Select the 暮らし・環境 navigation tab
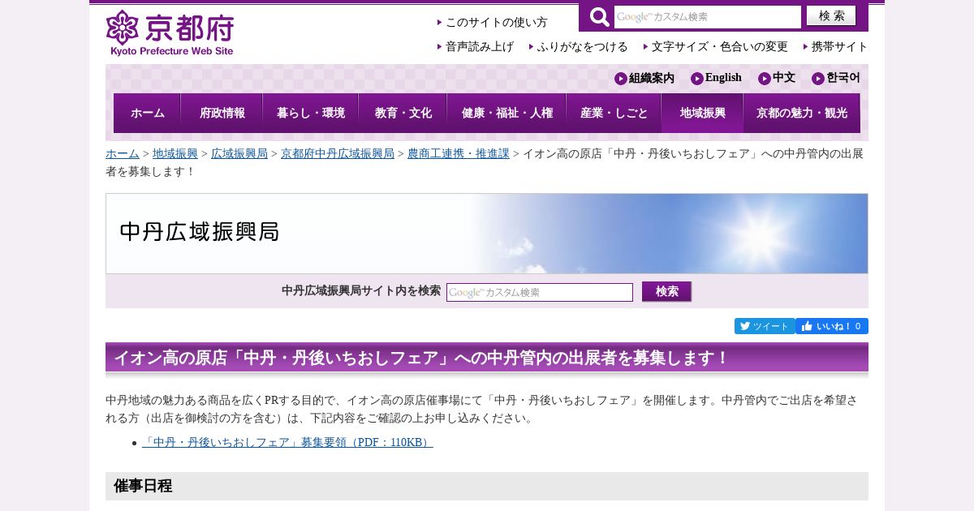This screenshot has height=511, width=974. tap(310, 113)
